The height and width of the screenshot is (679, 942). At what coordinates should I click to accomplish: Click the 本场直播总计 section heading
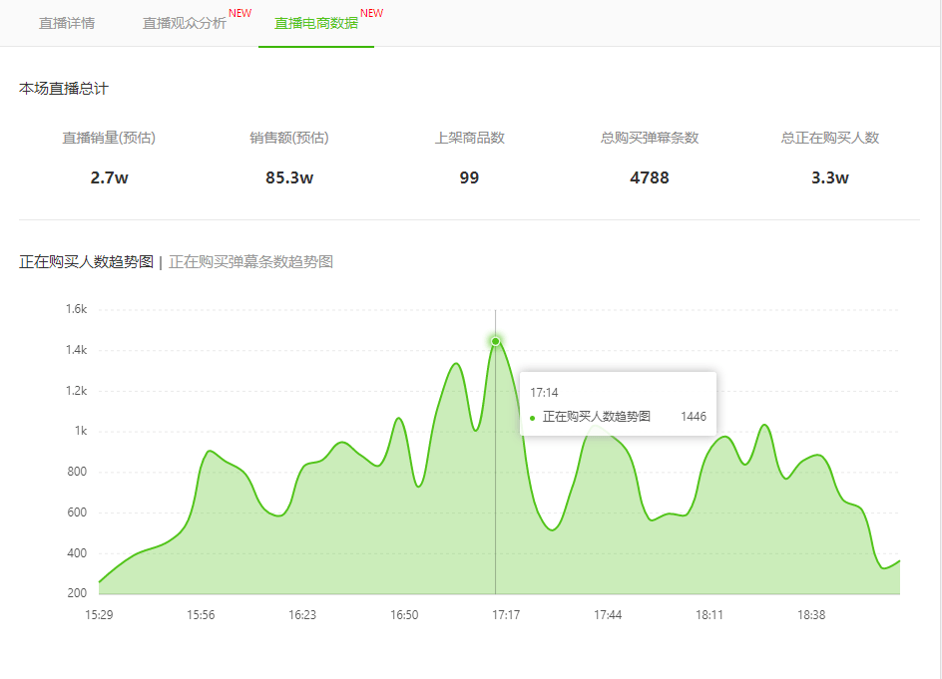[x=64, y=89]
